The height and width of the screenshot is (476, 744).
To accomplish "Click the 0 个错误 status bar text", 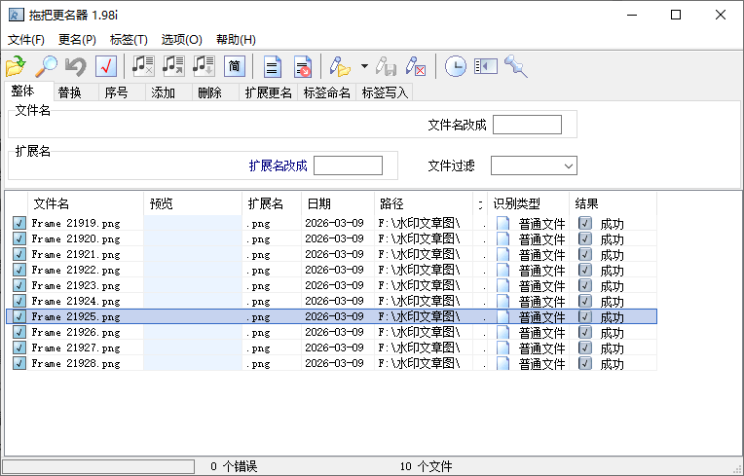I will [234, 466].
